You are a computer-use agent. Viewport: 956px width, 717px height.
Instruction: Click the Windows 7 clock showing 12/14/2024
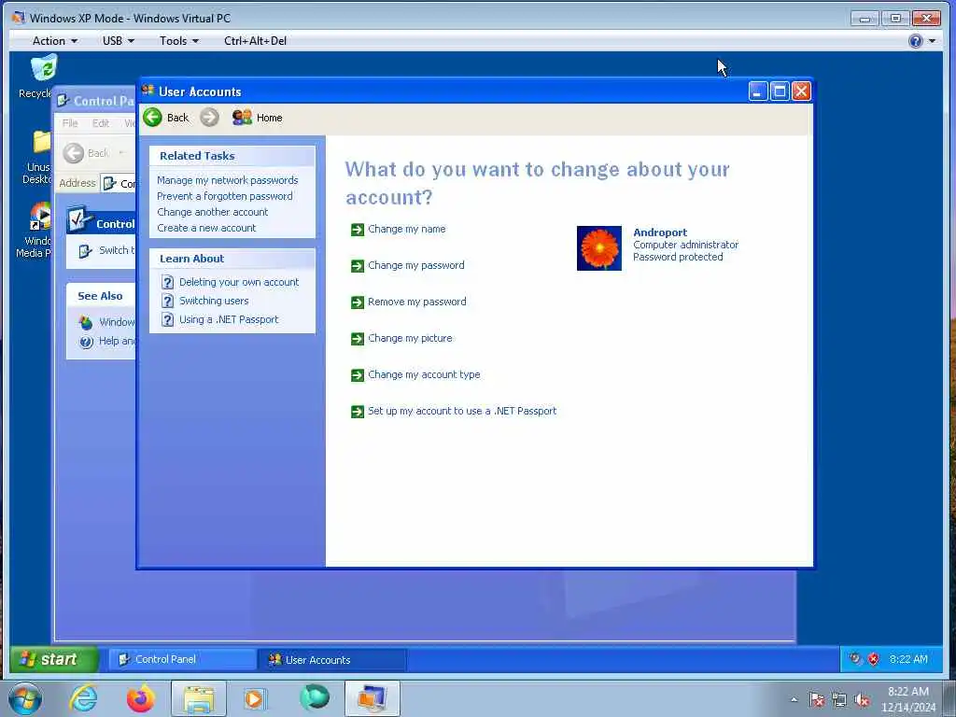point(908,700)
